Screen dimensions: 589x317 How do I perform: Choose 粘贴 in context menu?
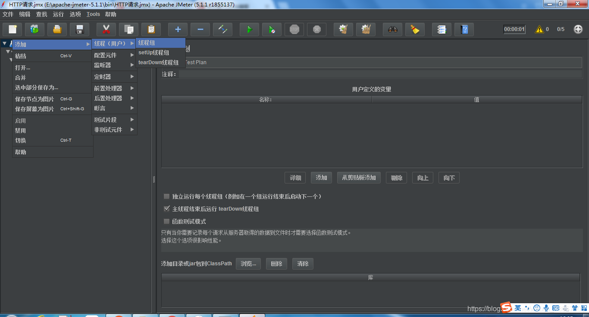click(x=52, y=56)
